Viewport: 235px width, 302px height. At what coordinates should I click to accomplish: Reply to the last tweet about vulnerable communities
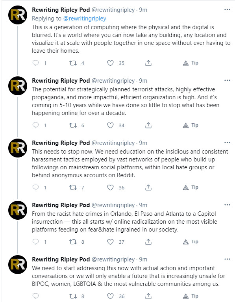click(x=36, y=296)
